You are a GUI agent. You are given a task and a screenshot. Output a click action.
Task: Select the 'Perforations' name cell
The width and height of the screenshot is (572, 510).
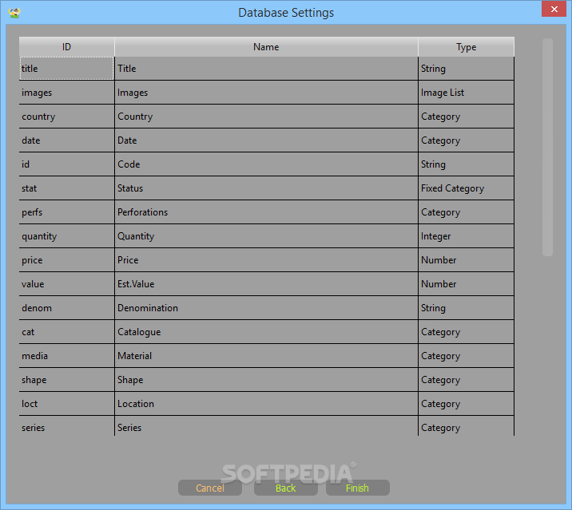click(x=266, y=212)
